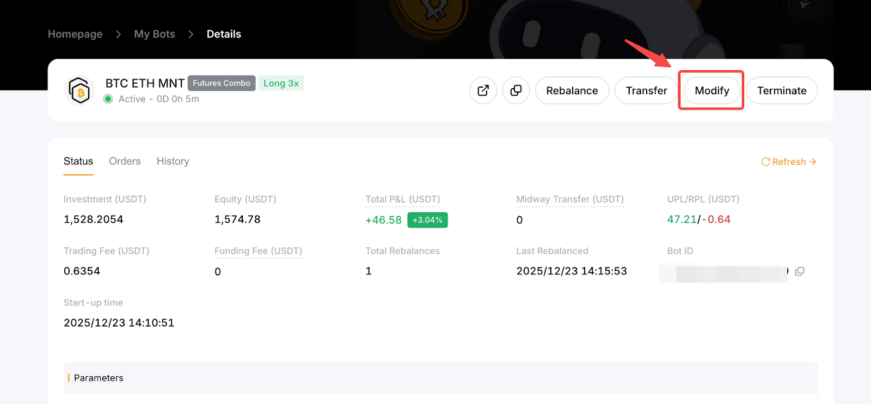
Task: Click the Total P&L (USDT) label
Action: click(402, 199)
